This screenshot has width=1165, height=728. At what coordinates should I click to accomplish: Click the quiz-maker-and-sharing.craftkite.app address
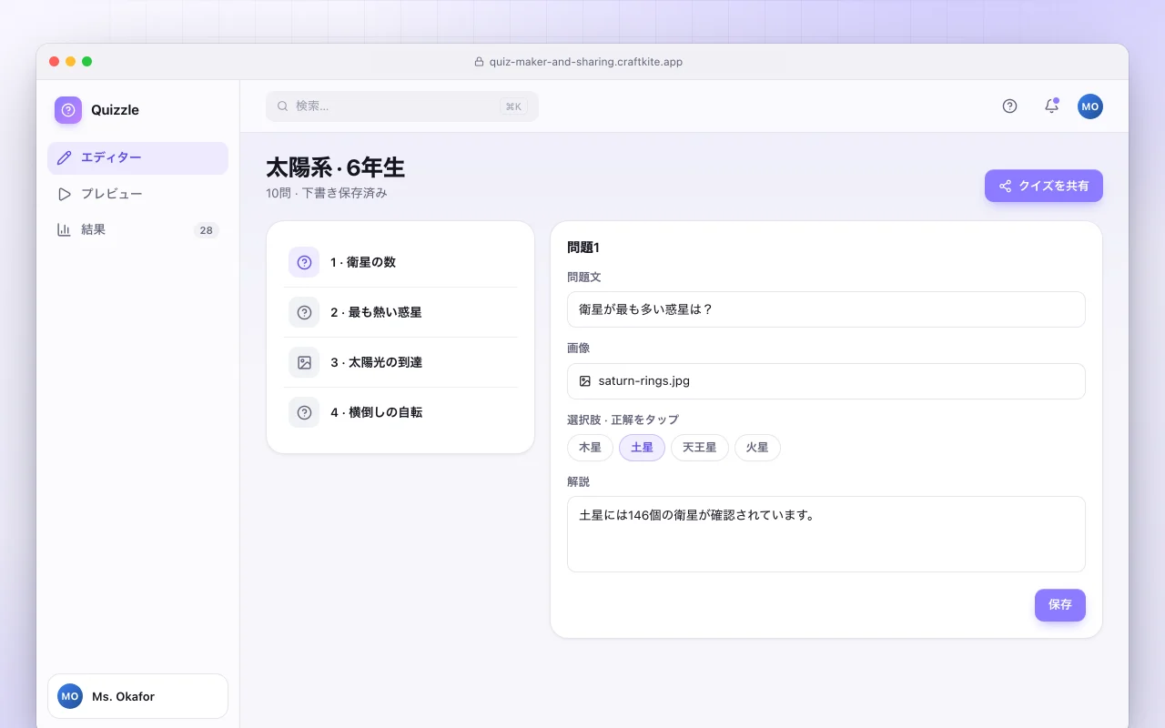click(586, 62)
